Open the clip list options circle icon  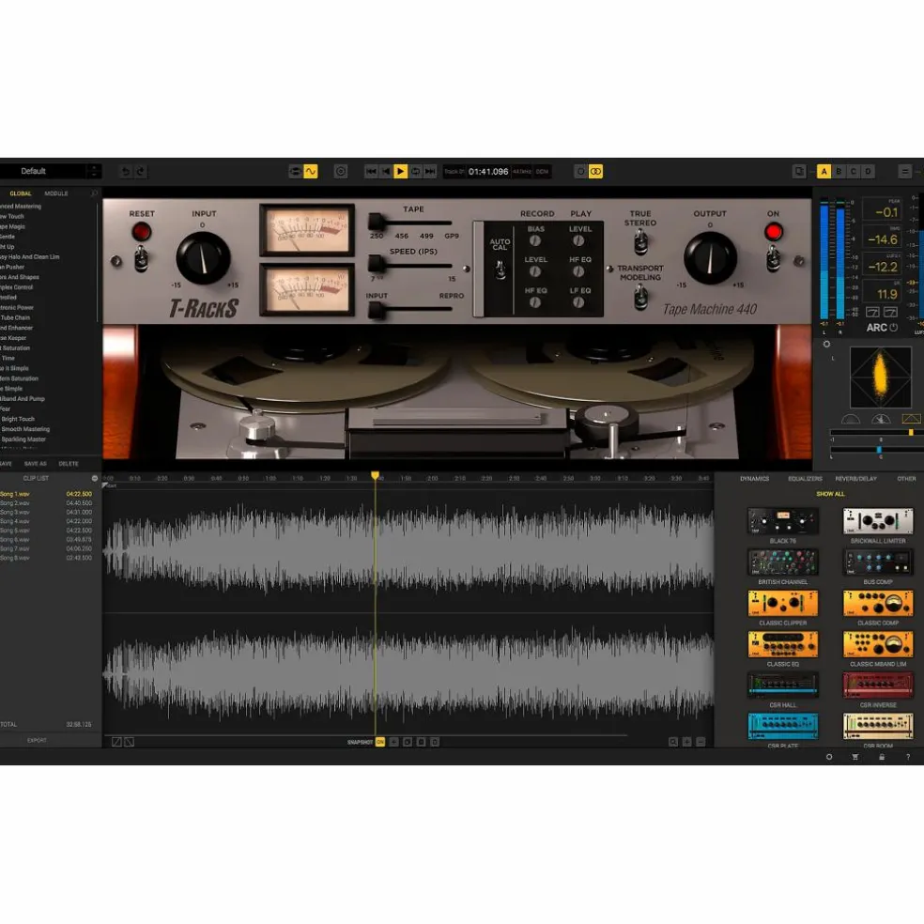94,479
